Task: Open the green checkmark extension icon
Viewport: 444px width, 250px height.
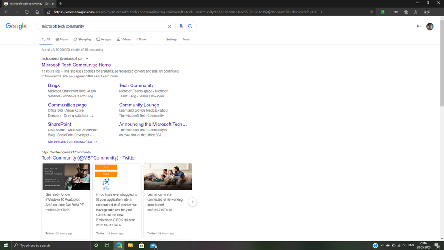Action: [x=383, y=12]
